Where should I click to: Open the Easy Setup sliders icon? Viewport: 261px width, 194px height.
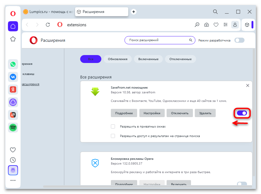tap(226, 25)
